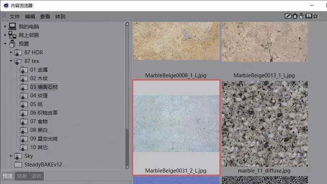Click the 我的电脑 computer icon
The image size is (327, 184).
[12, 26]
